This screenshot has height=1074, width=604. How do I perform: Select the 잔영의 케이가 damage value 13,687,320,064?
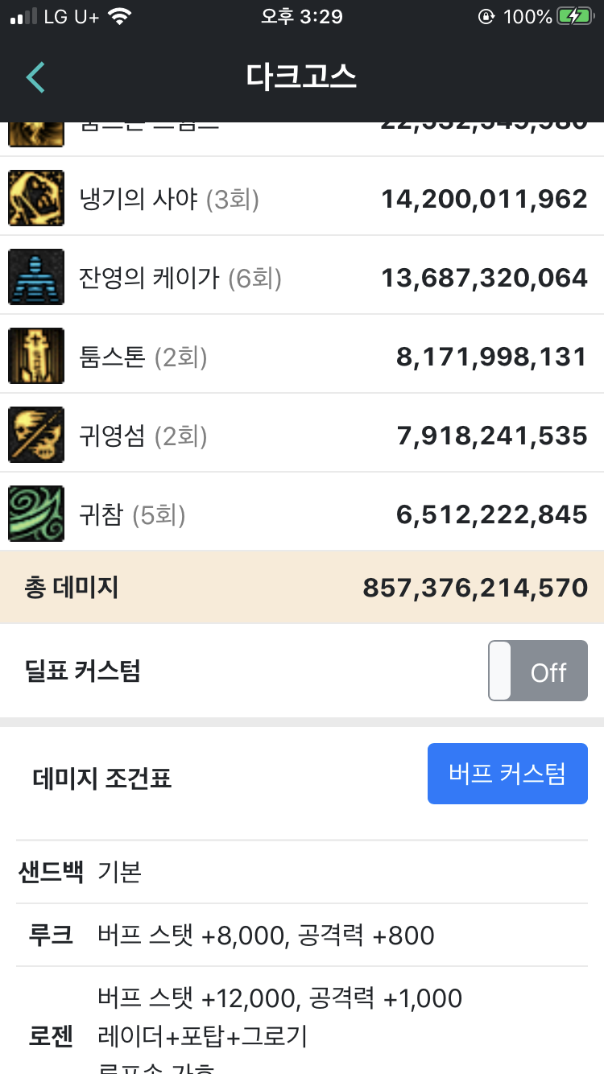tap(484, 278)
